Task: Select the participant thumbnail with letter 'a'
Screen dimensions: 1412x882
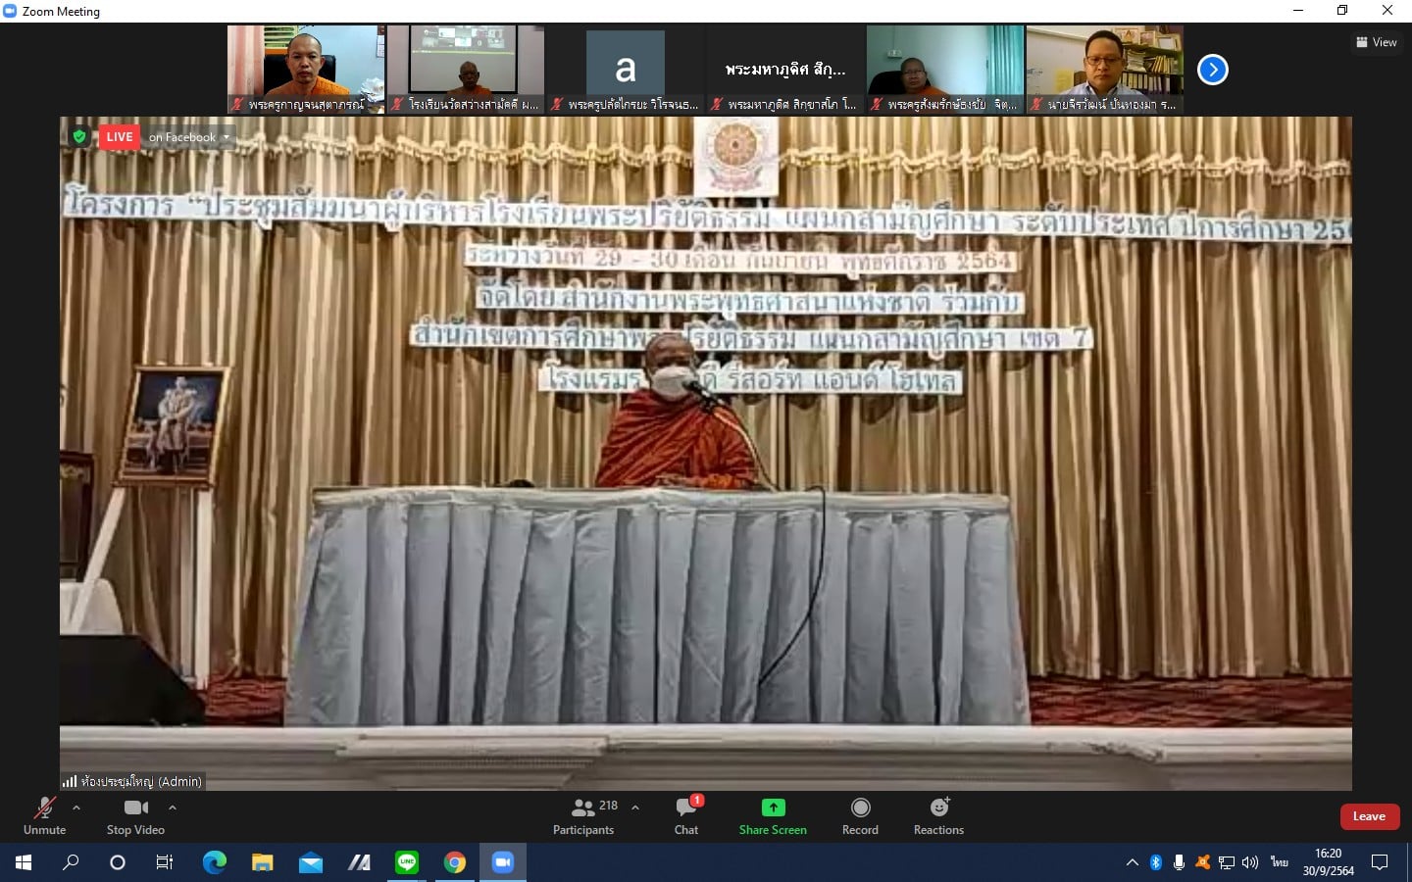Action: 625,70
